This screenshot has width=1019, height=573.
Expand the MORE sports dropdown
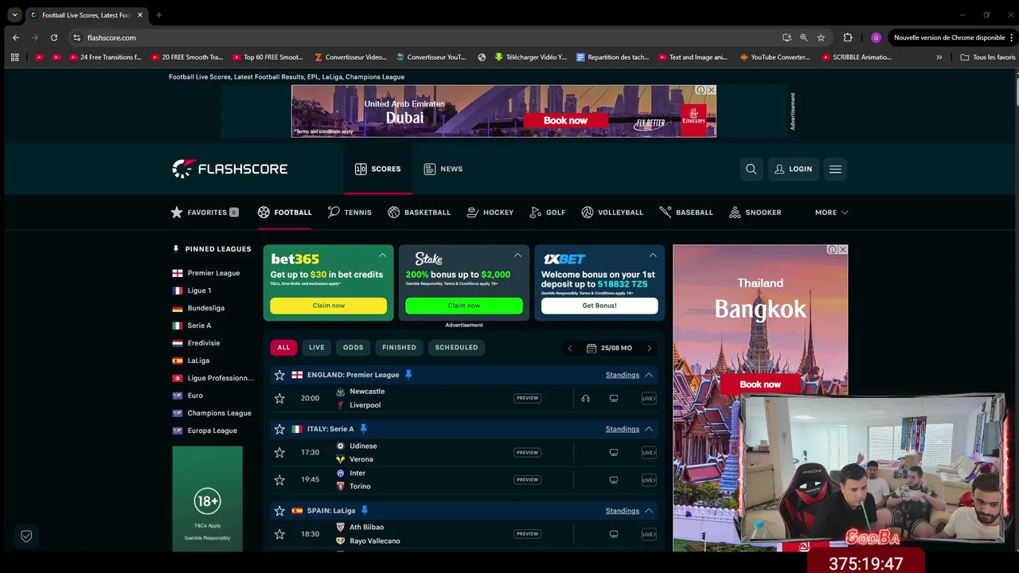tap(831, 212)
